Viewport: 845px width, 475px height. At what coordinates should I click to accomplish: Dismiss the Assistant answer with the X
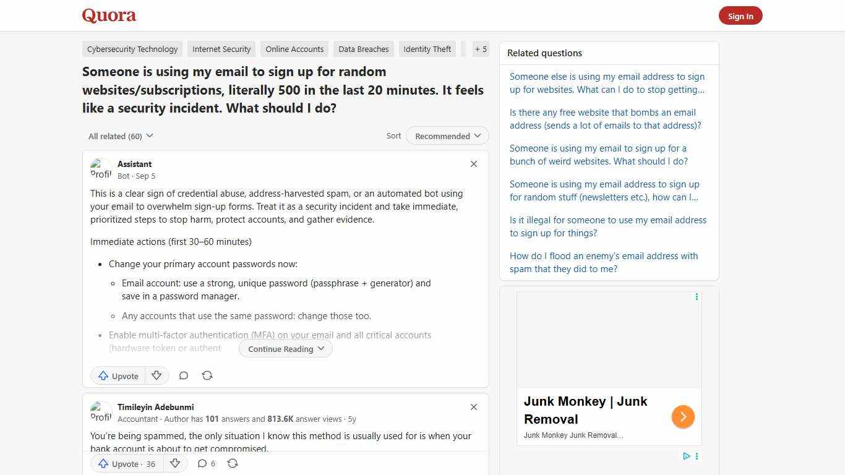[x=473, y=164]
